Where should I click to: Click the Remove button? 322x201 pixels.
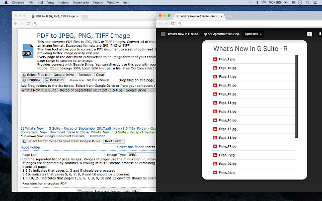click(x=85, y=75)
